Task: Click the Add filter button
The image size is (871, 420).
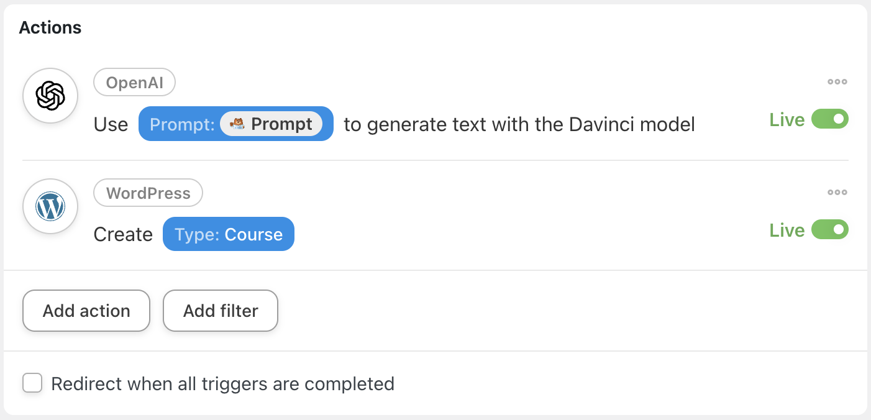Action: pyautogui.click(x=221, y=311)
